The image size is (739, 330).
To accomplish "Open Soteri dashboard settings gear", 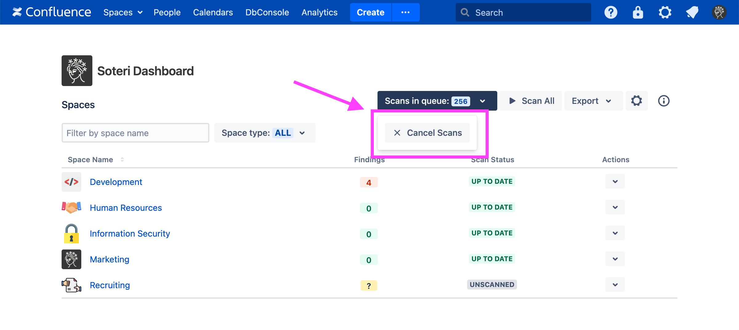I will 636,101.
